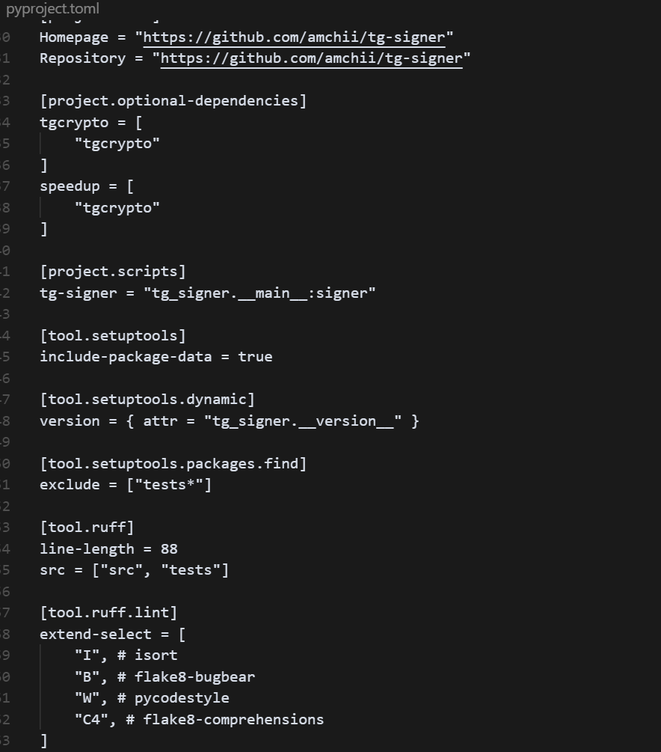The width and height of the screenshot is (661, 752).
Task: Click the extend-select key name
Action: coord(87,635)
